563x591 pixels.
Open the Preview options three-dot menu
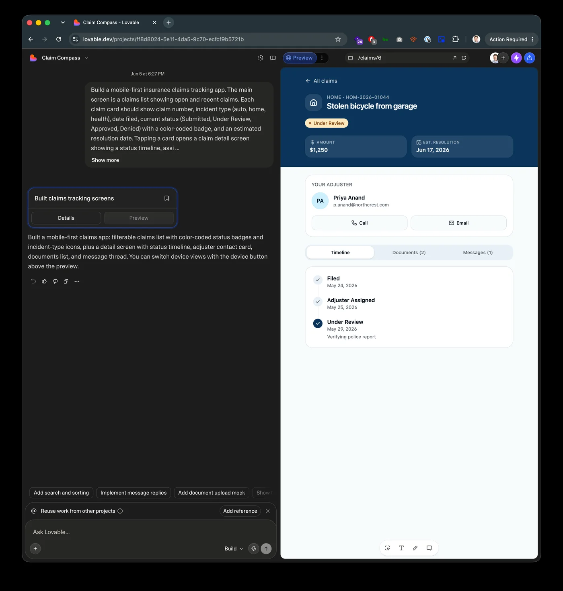point(322,58)
